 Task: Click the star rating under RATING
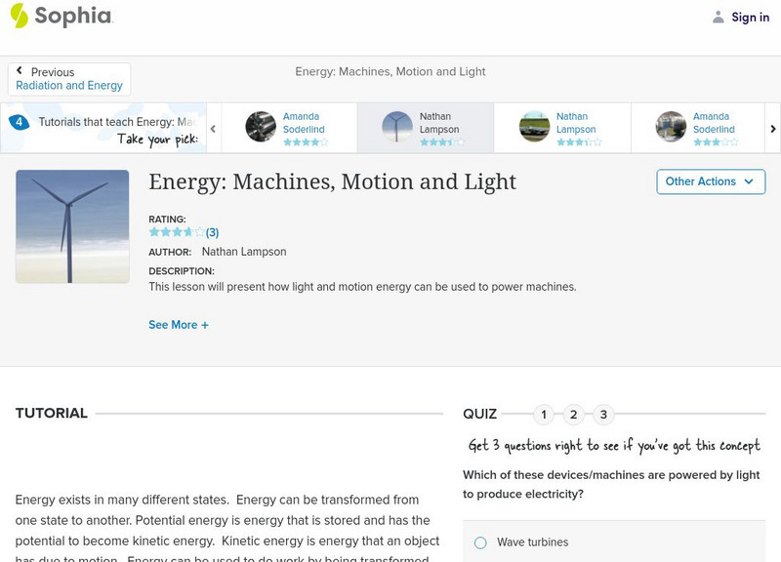[x=177, y=232]
